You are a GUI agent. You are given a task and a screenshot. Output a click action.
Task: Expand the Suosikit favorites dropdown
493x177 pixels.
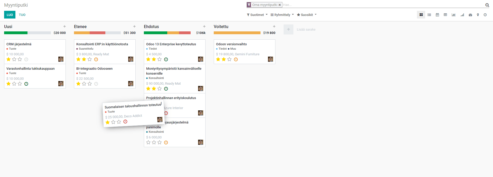(x=307, y=15)
